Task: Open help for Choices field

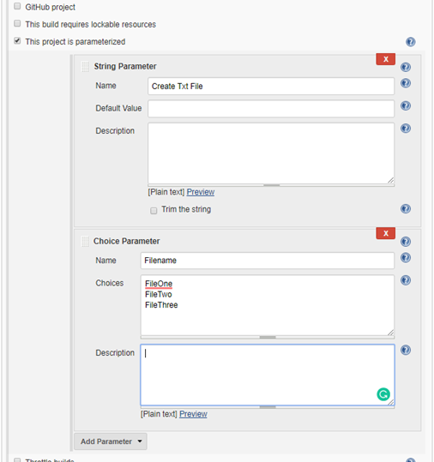Action: pyautogui.click(x=406, y=280)
